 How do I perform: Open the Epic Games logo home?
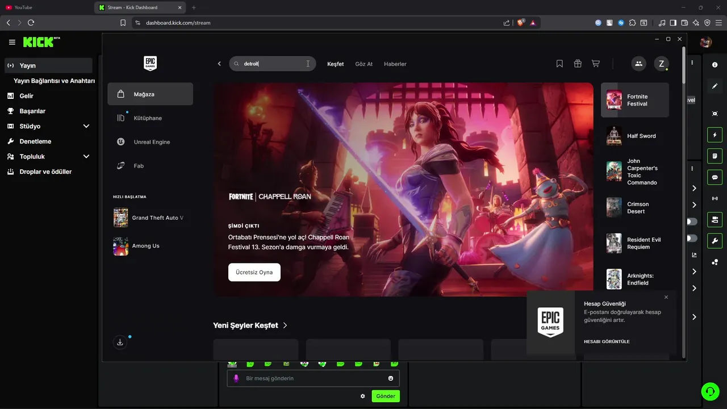coord(150,64)
